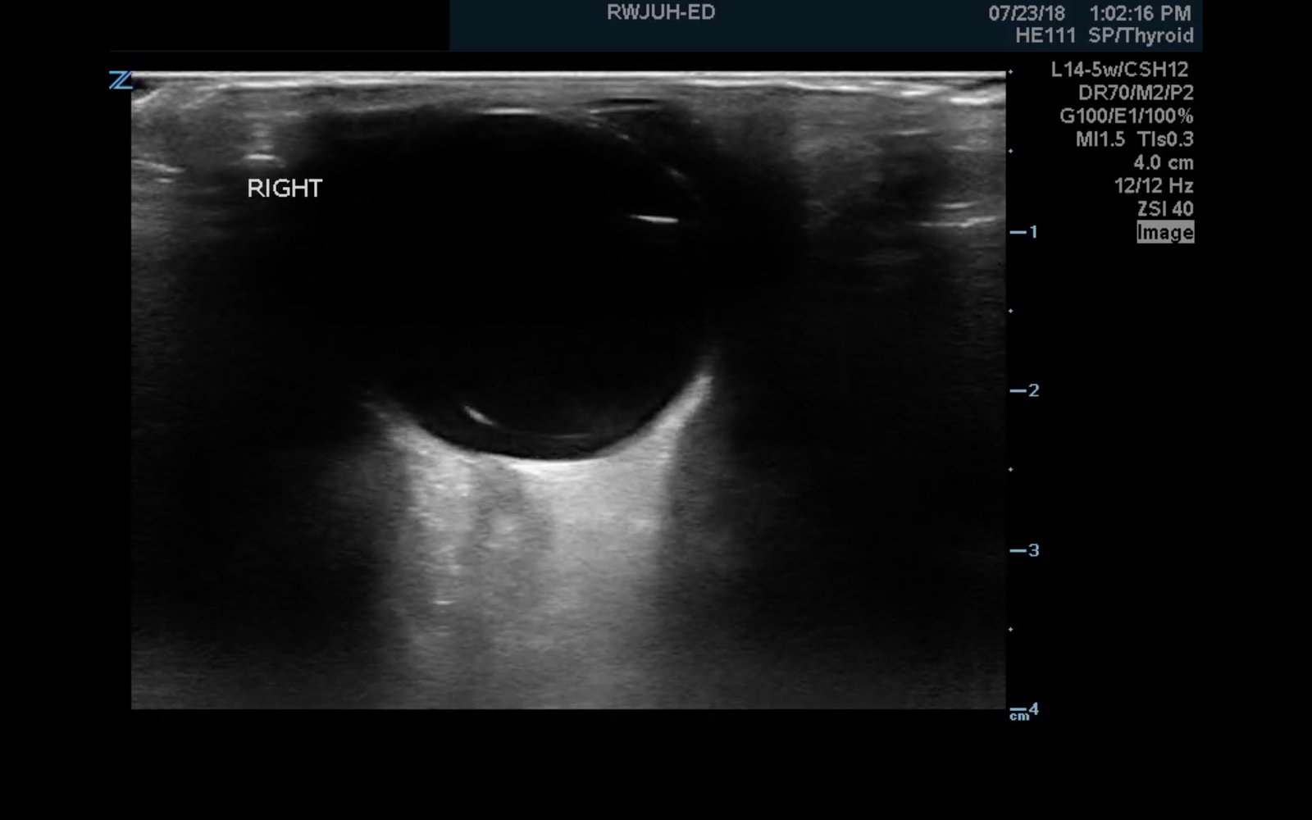Click the 4.0 cm depth setting

pos(1163,162)
